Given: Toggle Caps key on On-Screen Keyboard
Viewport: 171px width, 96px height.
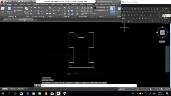Looking at the screenshot, I should coord(123,15).
